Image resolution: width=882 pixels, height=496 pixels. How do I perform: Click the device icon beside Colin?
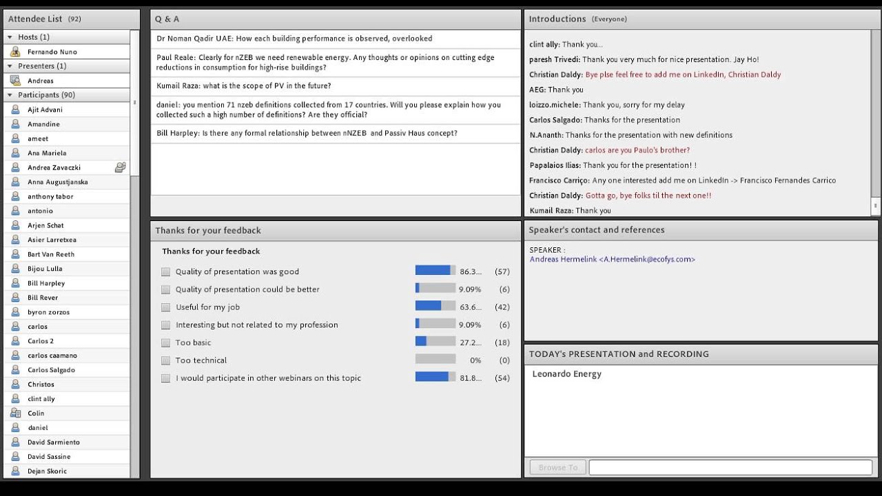[x=15, y=413]
